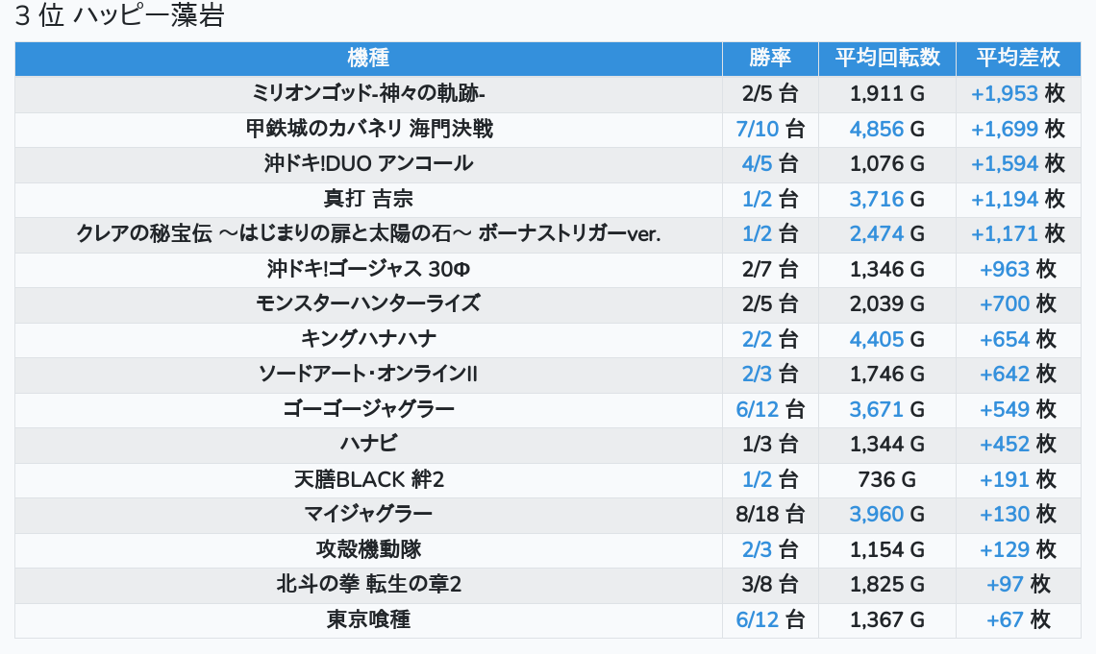
Task: Click the 平均回転数 column header
Action: [x=887, y=58]
